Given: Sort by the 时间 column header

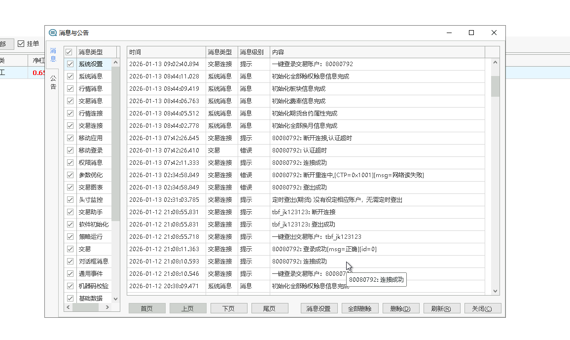Looking at the screenshot, I should point(166,52).
